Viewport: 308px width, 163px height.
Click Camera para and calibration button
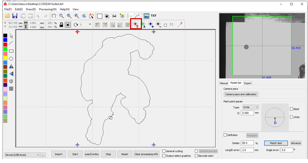[241, 94]
